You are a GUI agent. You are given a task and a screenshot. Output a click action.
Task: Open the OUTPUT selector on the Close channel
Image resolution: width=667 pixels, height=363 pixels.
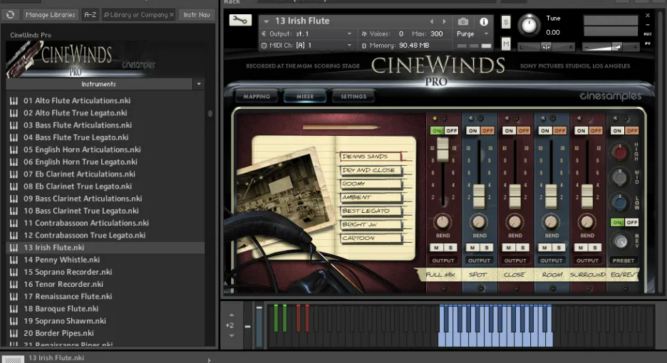(515, 261)
